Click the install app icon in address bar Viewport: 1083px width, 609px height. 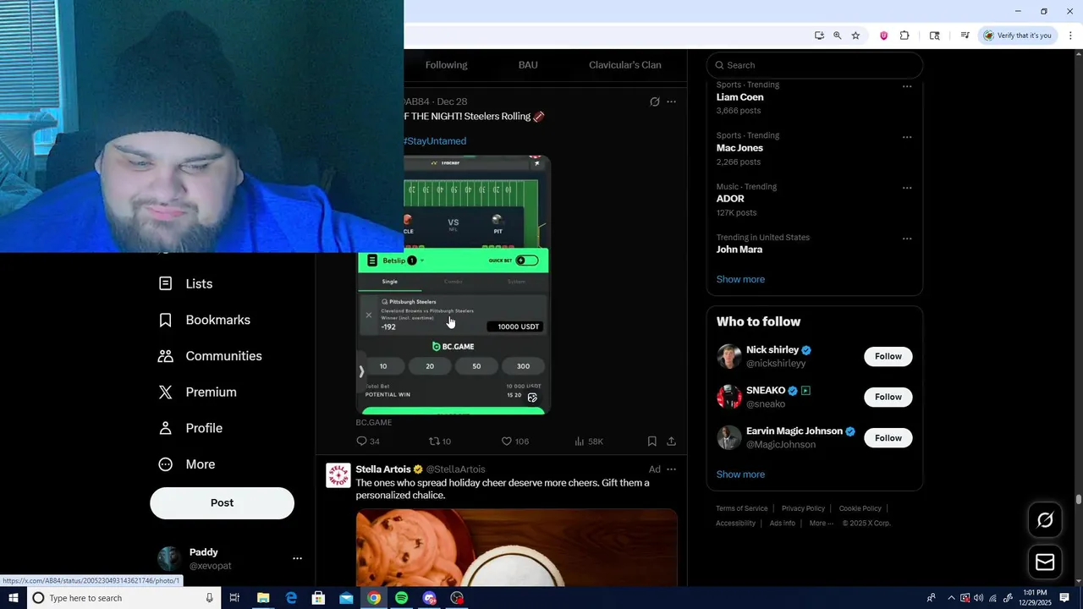pyautogui.click(x=819, y=36)
